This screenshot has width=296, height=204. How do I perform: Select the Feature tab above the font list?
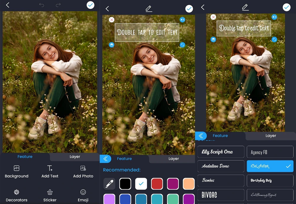click(220, 136)
